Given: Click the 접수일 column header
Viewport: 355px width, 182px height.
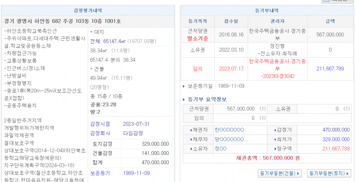Looking at the screenshot, I should click(x=228, y=21).
